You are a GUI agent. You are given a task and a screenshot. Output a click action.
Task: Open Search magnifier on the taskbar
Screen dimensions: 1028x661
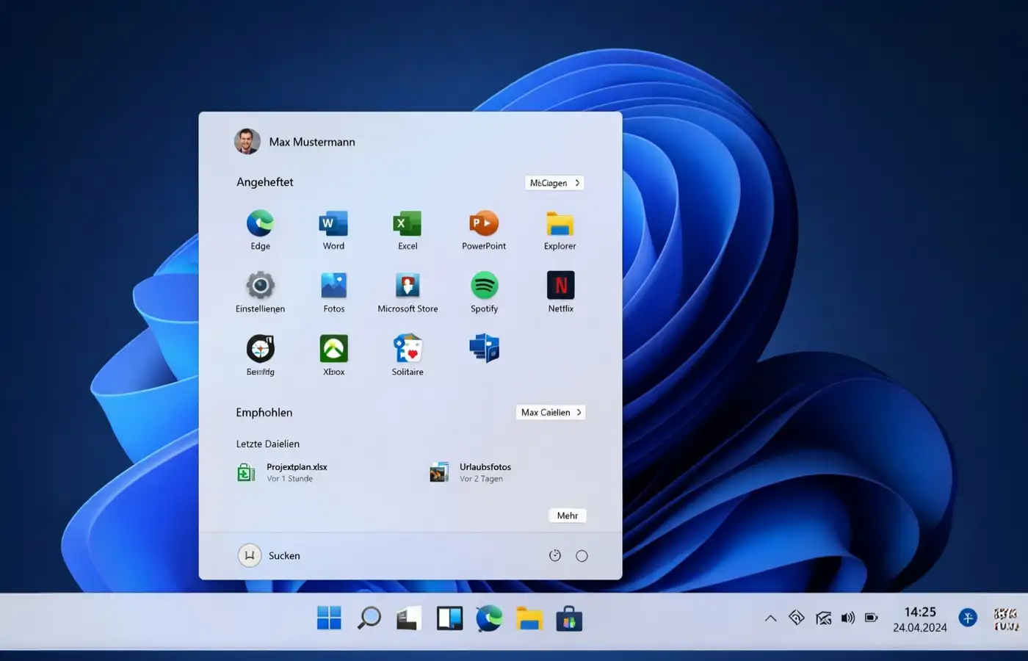click(369, 618)
